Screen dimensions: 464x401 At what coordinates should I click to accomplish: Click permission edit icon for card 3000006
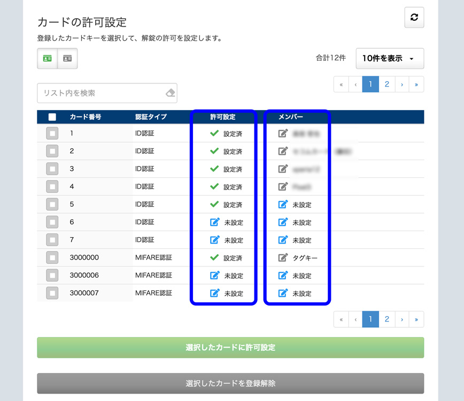pos(215,276)
